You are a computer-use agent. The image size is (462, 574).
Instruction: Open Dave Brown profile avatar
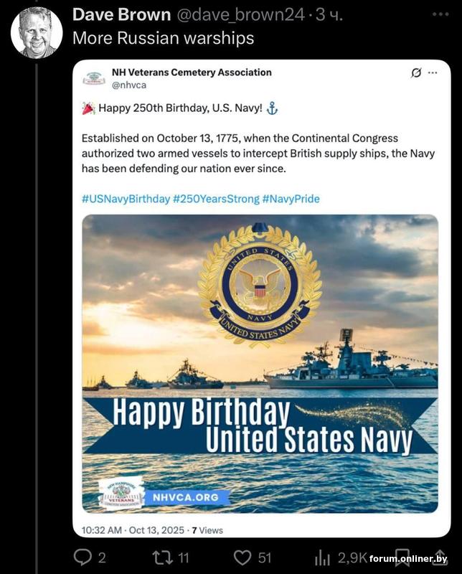coord(37,32)
